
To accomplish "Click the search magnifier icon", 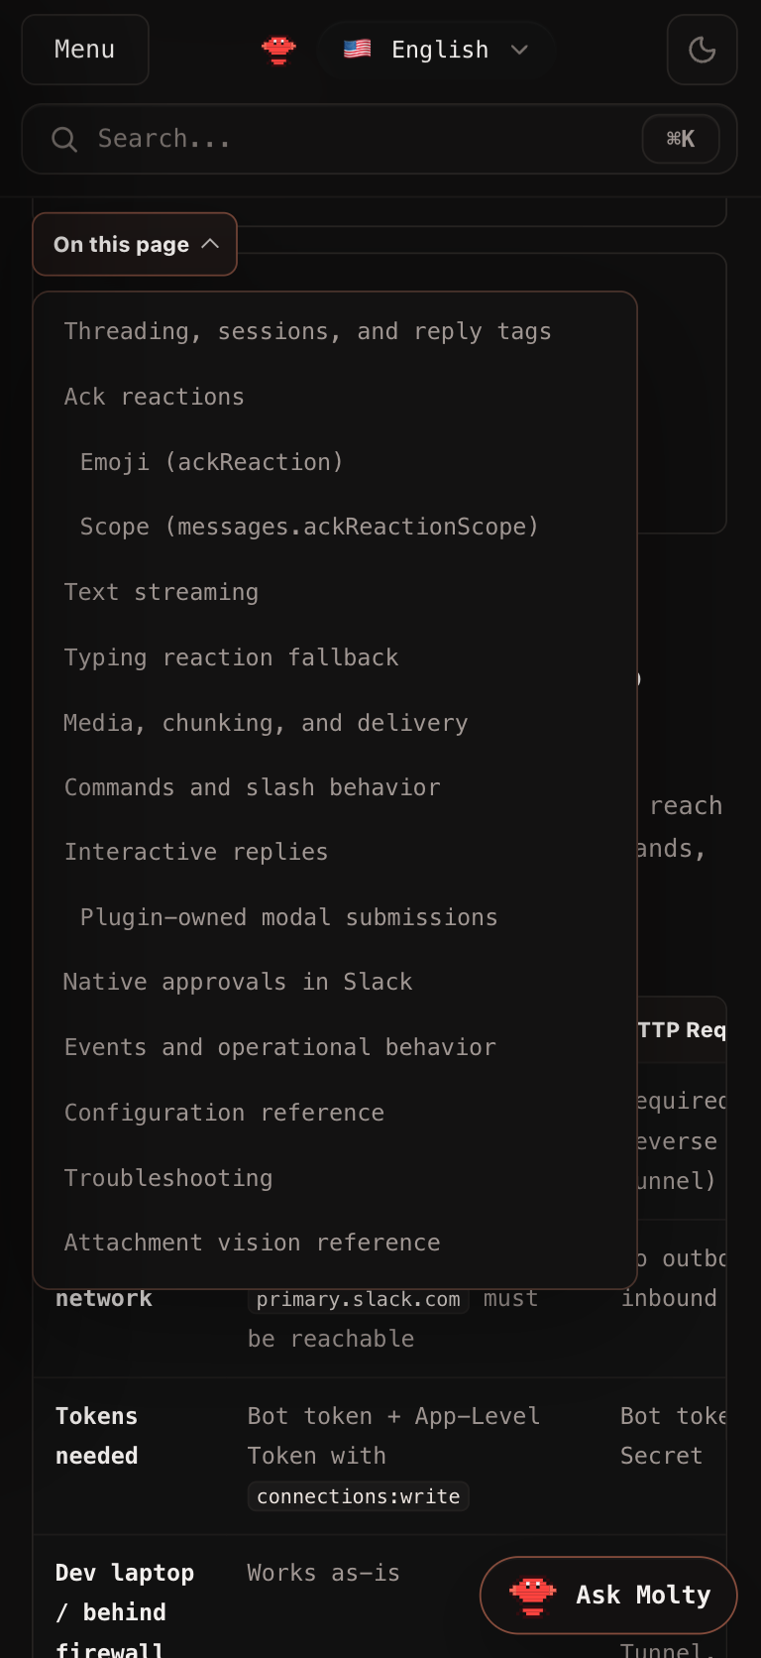I will tap(64, 140).
